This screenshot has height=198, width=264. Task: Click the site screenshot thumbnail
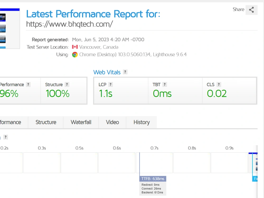(x=10, y=29)
